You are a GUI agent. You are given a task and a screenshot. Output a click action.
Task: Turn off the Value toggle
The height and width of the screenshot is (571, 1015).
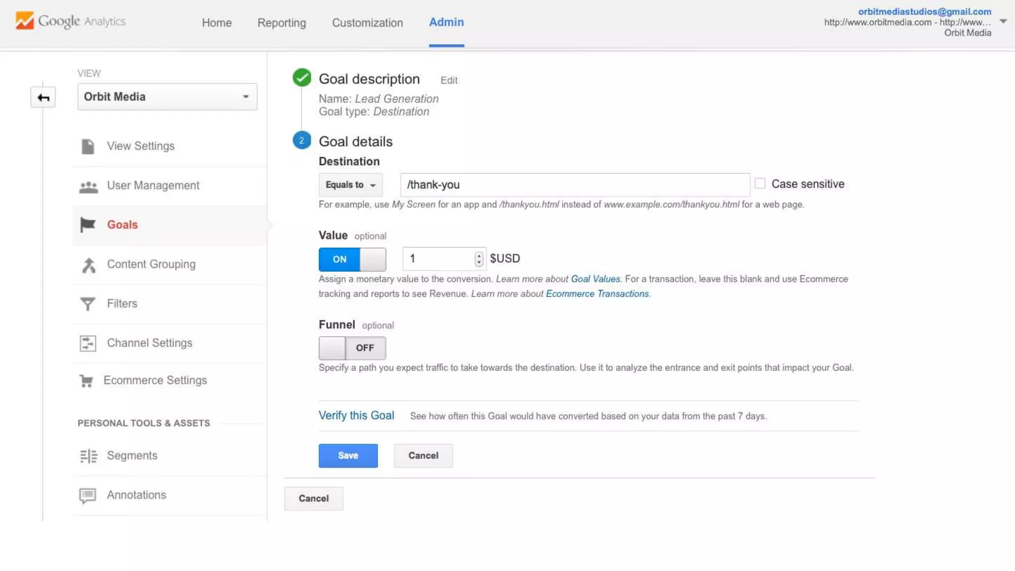coord(352,259)
